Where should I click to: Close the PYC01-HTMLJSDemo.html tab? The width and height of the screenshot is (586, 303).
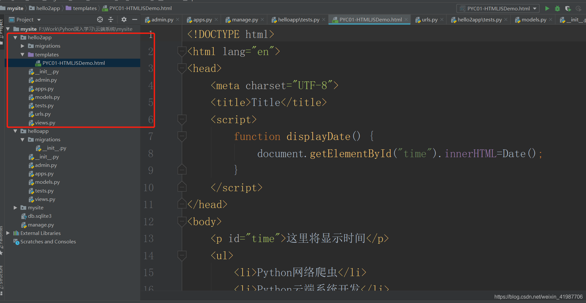coord(406,20)
